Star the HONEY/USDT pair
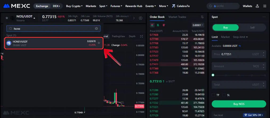This screenshot has width=270, height=118. pyautogui.click(x=99, y=43)
